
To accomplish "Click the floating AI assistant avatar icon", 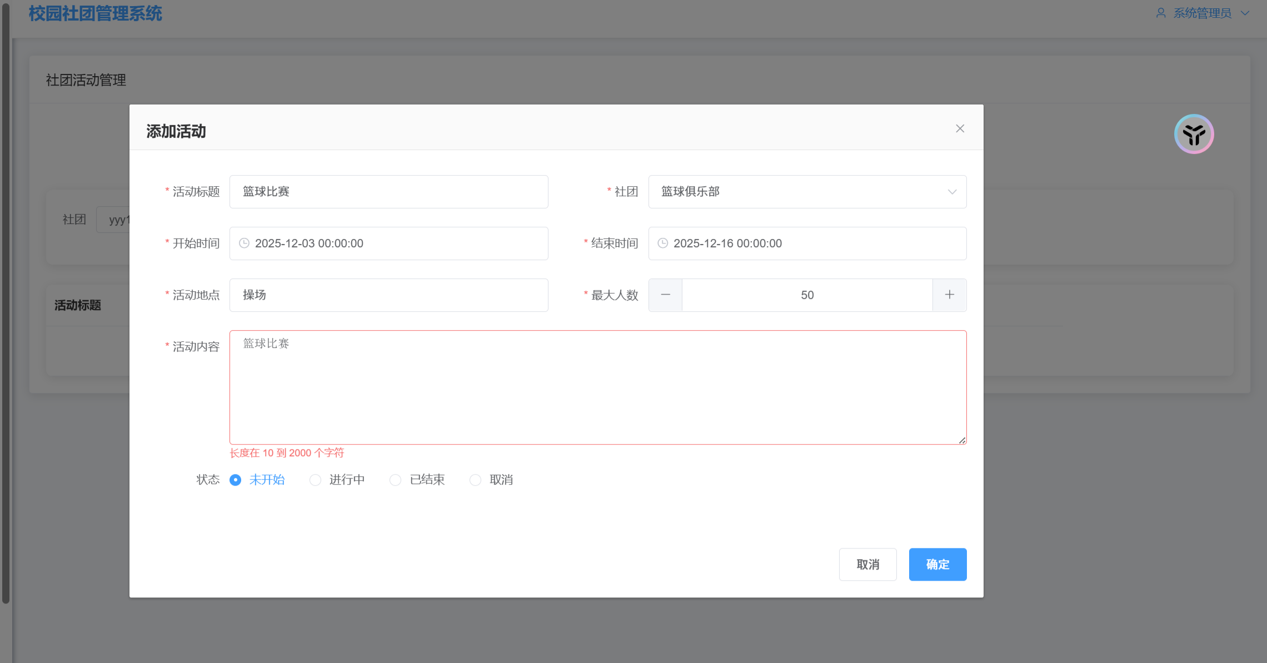I will point(1194,134).
